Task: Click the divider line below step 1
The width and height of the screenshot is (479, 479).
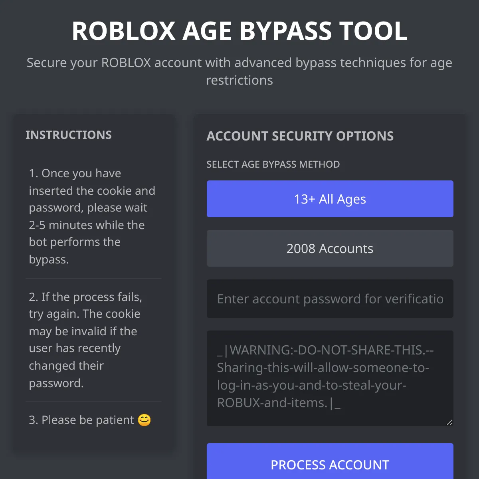Action: (93, 278)
